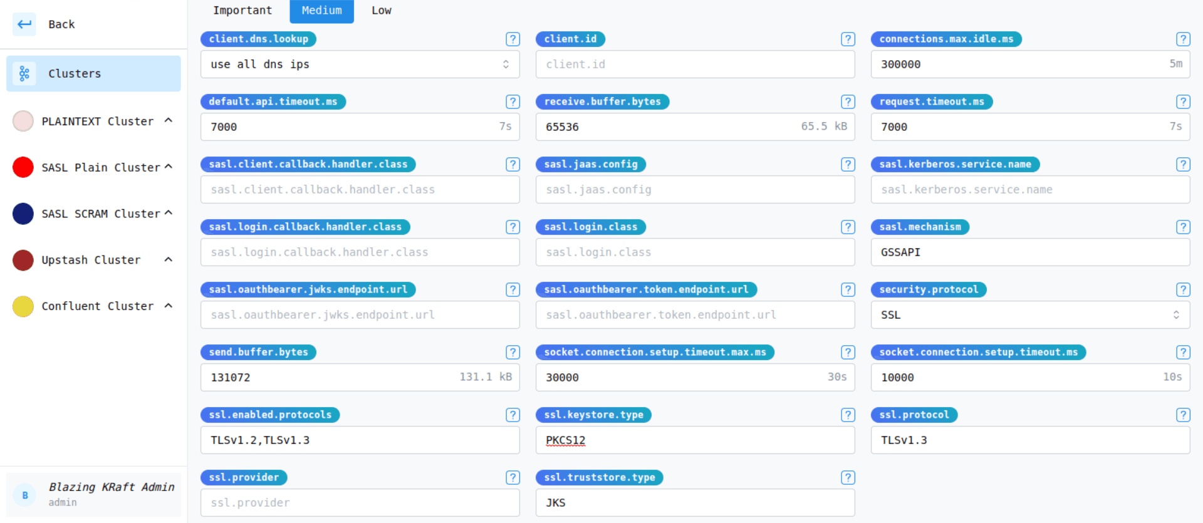1203x523 pixels.
Task: Open help for sasl.kerberos.service.name
Action: pos(1183,164)
